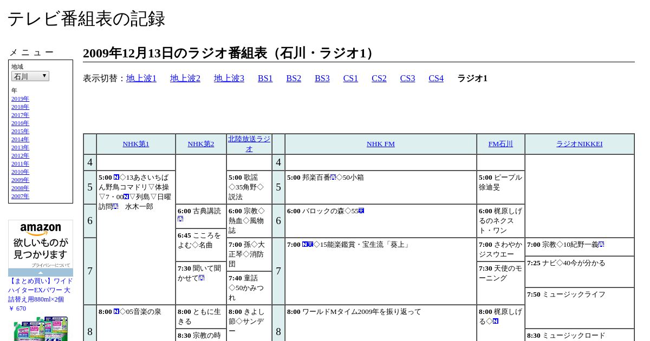Switch display to CS1
This screenshot has height=341, width=650.
(x=350, y=78)
